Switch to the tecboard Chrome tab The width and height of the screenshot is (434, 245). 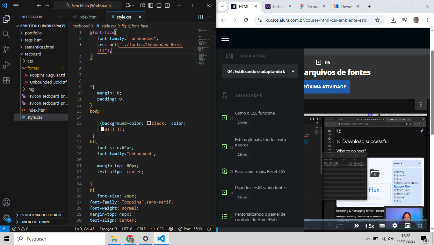pyautogui.click(x=278, y=6)
